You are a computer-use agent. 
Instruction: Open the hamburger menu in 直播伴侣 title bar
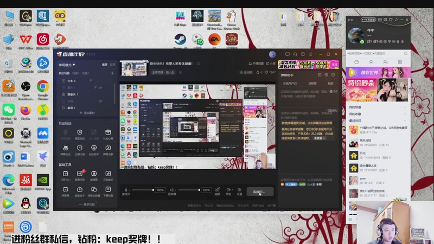[310, 54]
